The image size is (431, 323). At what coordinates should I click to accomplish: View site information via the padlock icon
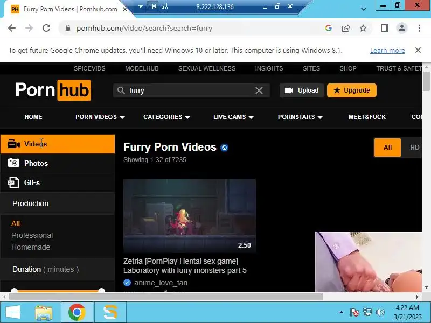point(68,28)
